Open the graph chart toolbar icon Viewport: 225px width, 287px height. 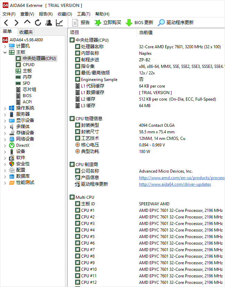tap(59, 23)
